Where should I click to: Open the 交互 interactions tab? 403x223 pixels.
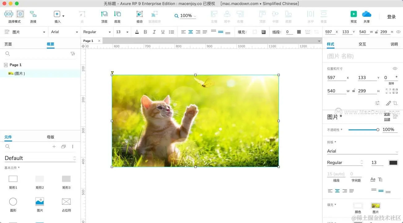click(362, 44)
